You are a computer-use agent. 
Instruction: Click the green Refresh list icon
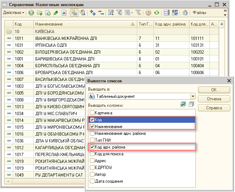pos(157,13)
